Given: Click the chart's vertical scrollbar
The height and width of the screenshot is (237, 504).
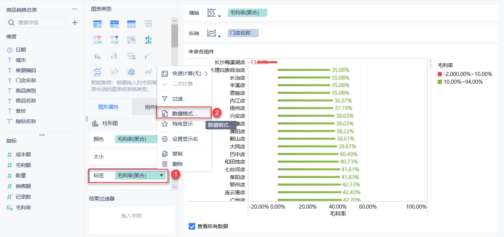Looking at the screenshot, I should (x=430, y=63).
